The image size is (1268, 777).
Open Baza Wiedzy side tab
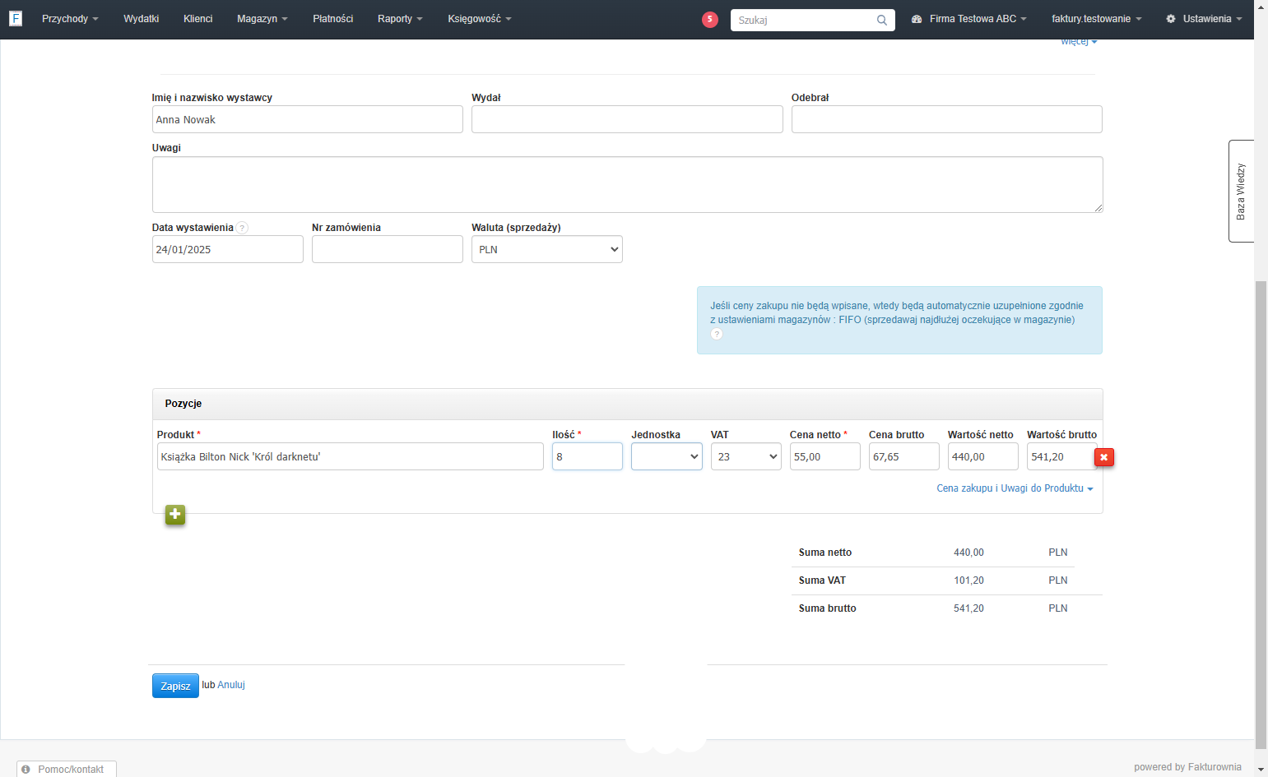click(x=1241, y=191)
